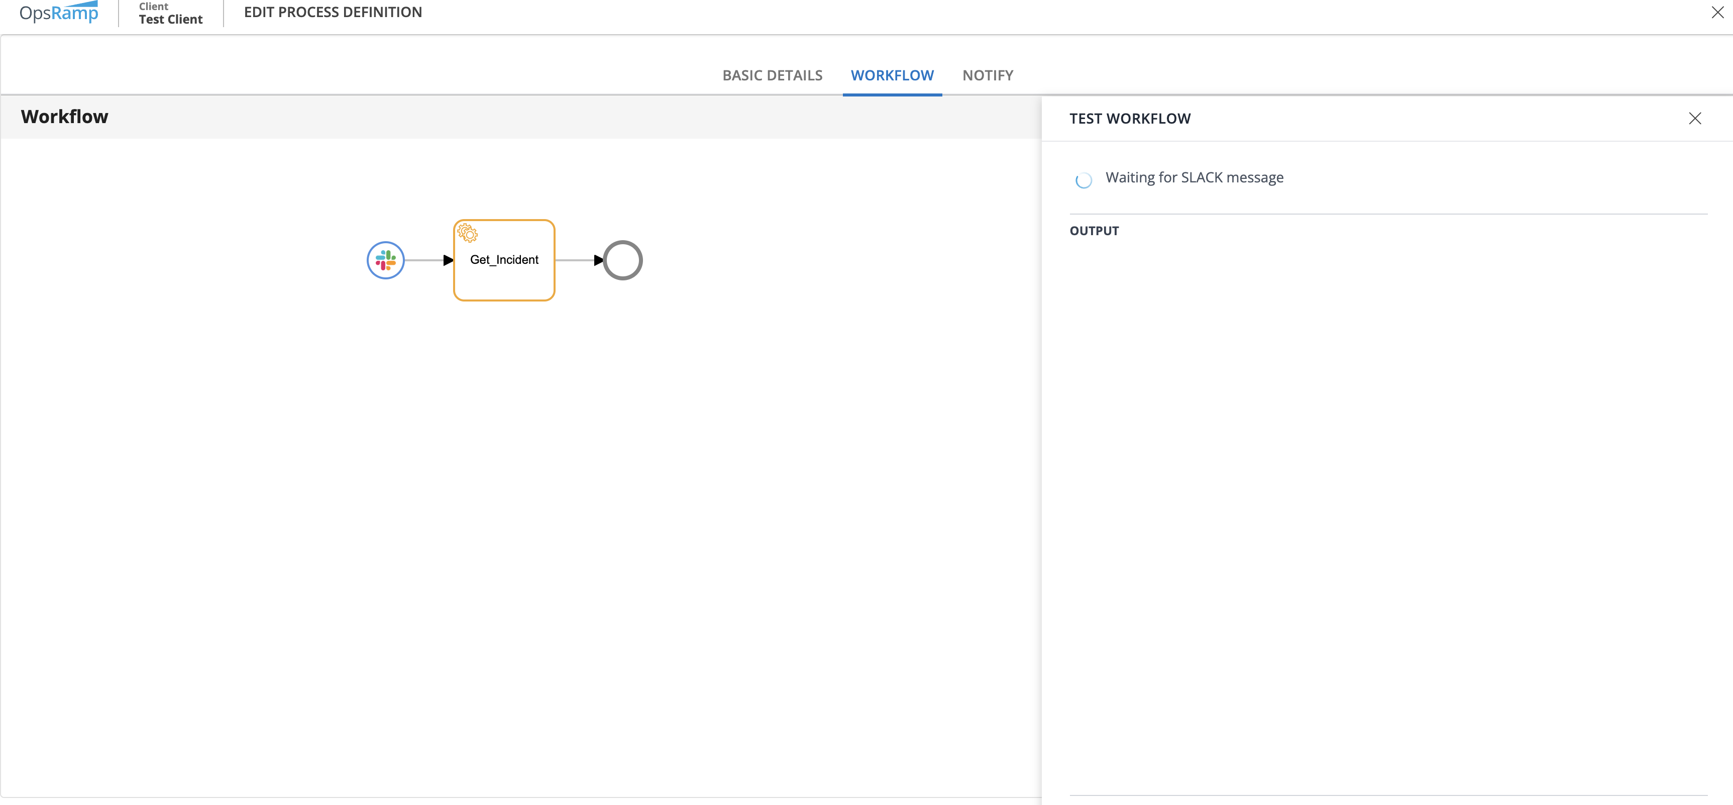This screenshot has height=805, width=1733.
Task: Click the Test Workflow panel title
Action: pos(1130,119)
